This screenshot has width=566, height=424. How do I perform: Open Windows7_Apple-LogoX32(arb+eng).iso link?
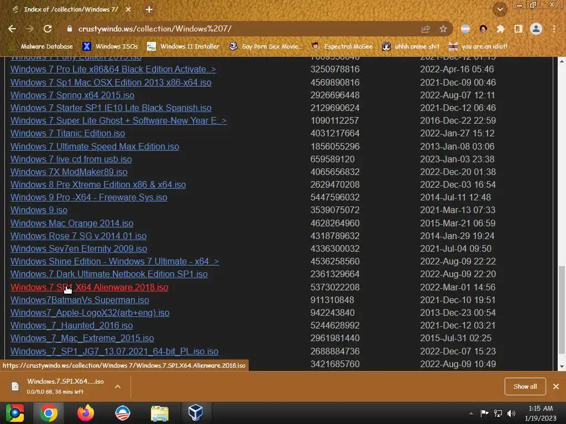(x=90, y=312)
